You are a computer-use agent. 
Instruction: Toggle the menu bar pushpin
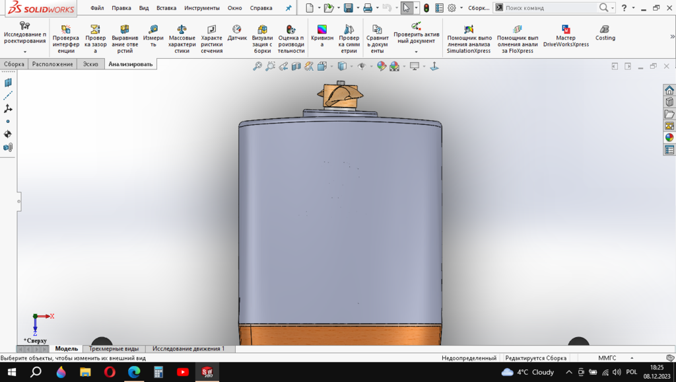point(288,8)
